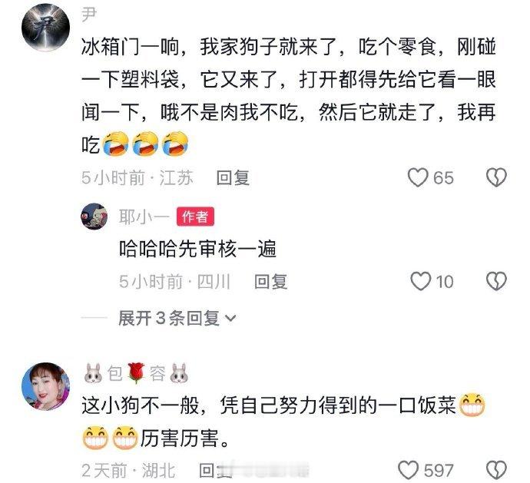530x483 pixels.
Task: Dislike the refrigerator dog comment from 江苏
Action: [496, 177]
